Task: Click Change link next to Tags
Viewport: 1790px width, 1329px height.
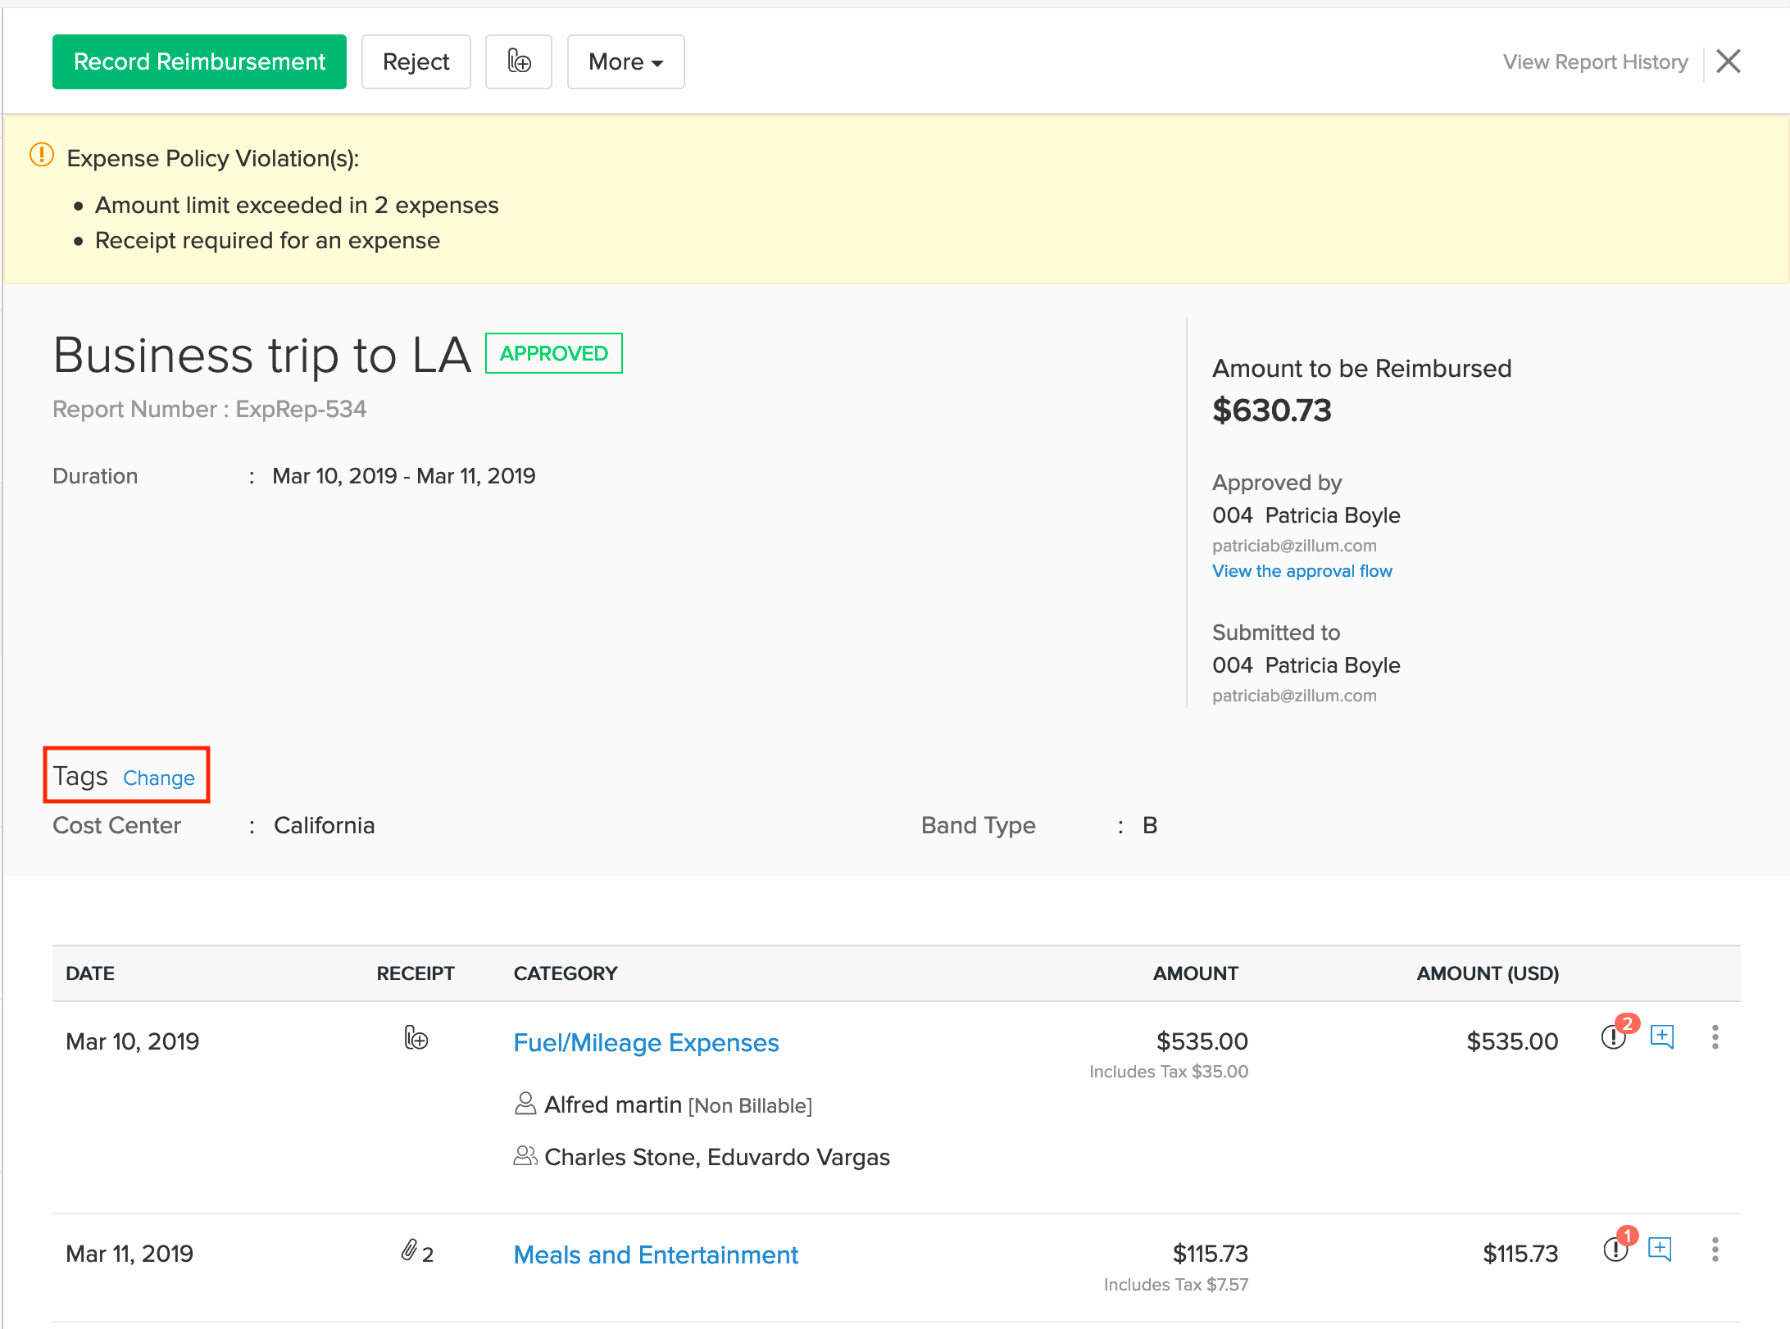Action: coord(159,778)
